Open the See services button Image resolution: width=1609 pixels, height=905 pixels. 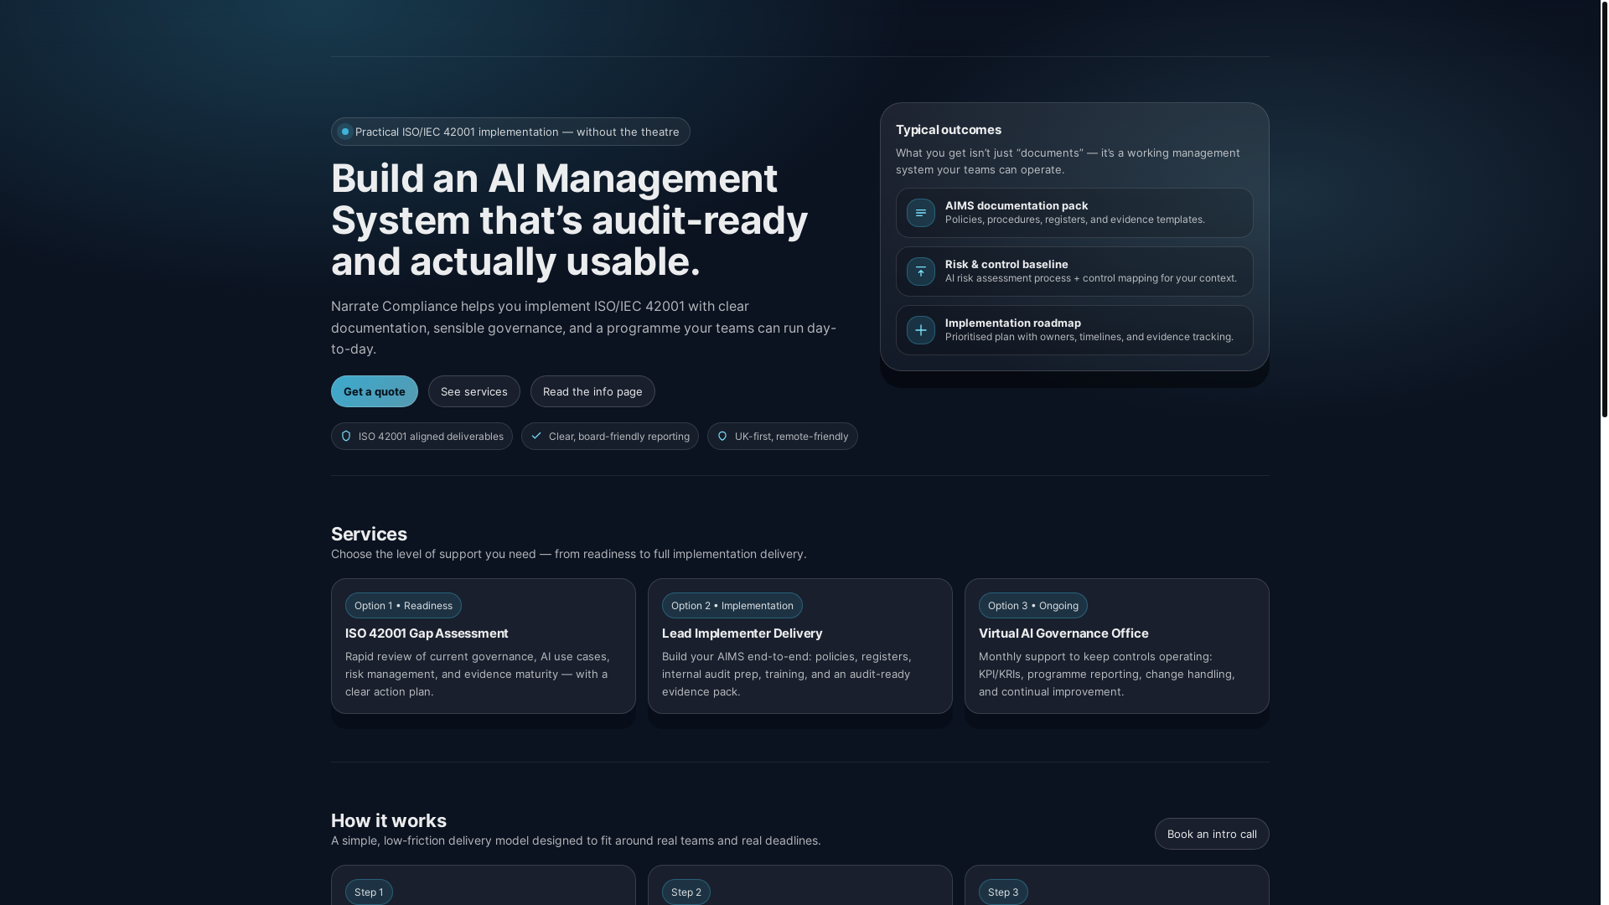tap(474, 391)
